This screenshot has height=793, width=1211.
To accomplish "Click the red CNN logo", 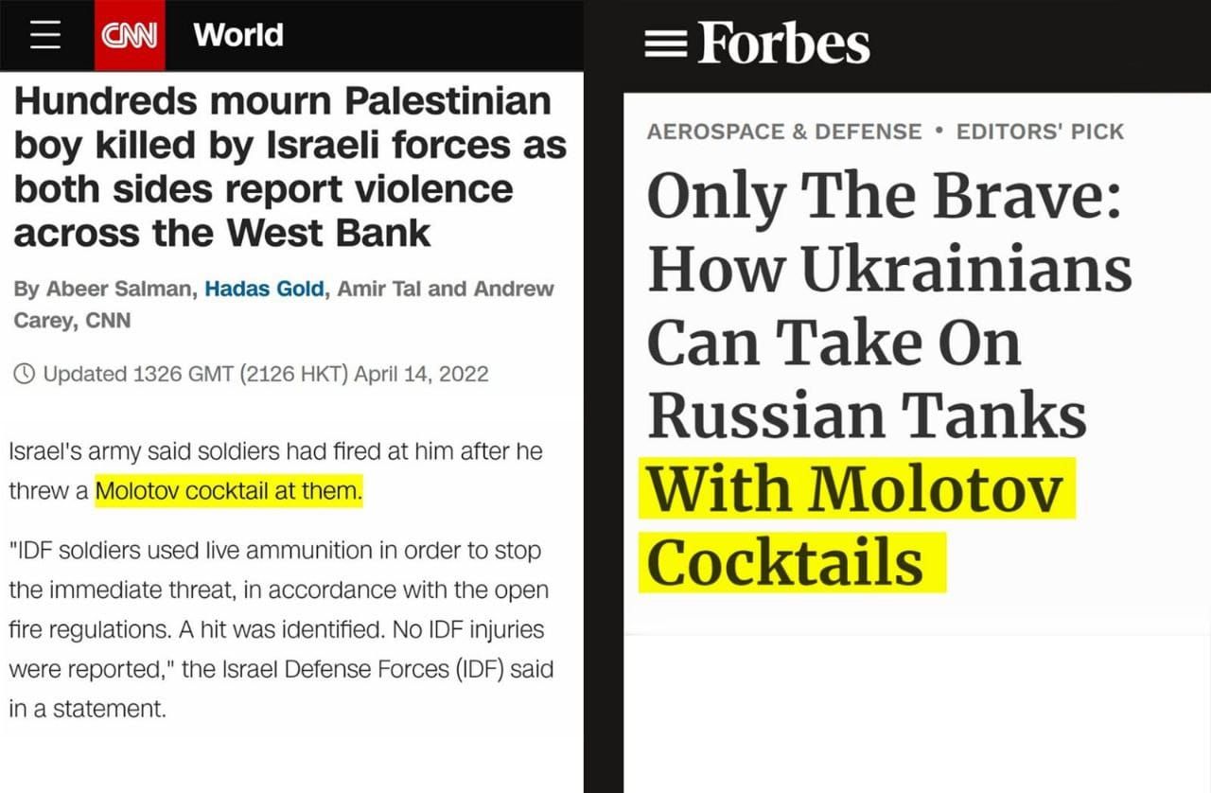I will point(130,36).
